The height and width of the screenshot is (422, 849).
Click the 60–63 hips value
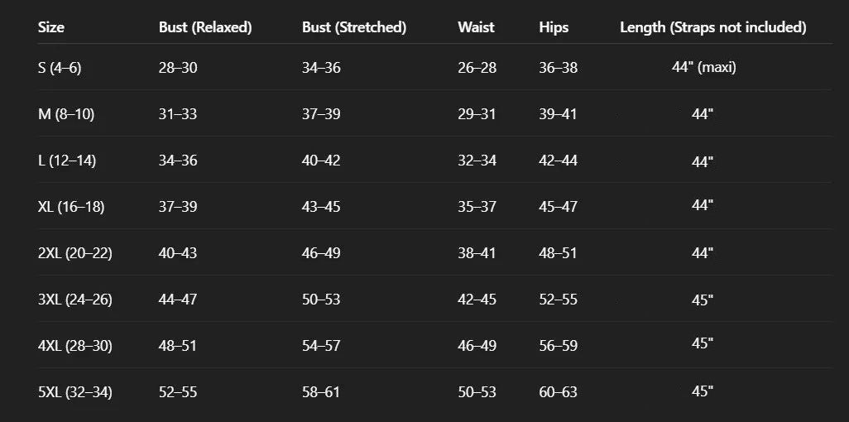coord(559,392)
